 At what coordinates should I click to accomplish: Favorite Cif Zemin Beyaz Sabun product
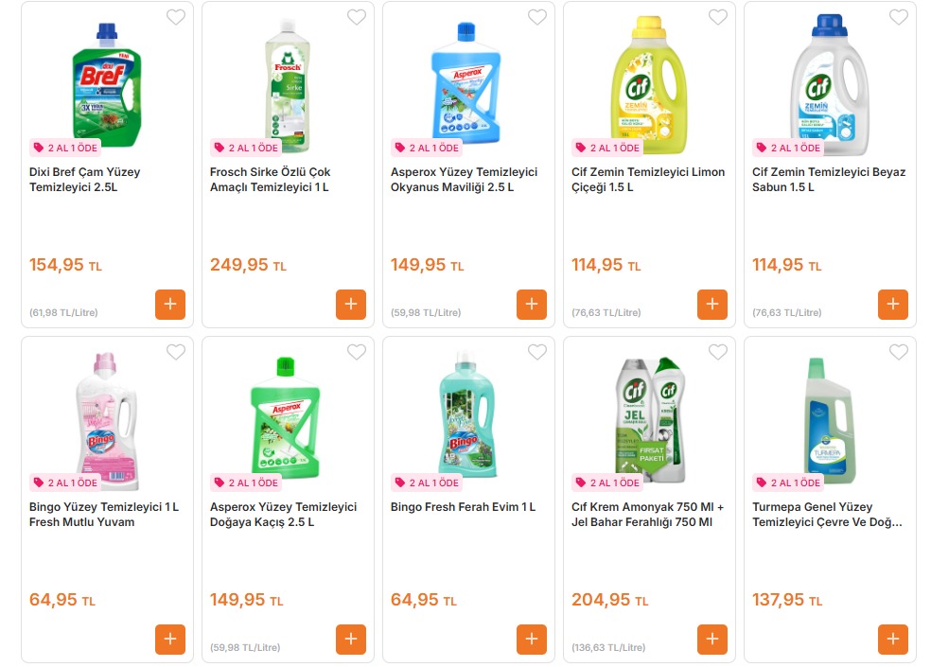tap(899, 17)
